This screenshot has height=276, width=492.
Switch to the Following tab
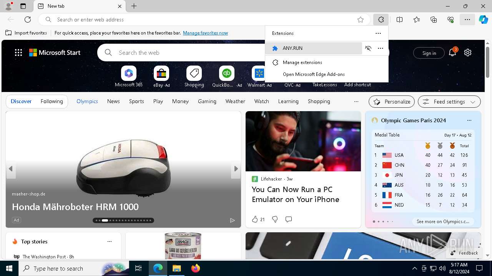52,101
